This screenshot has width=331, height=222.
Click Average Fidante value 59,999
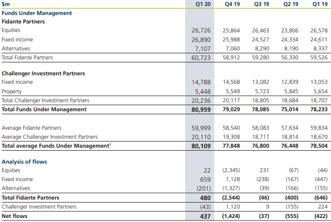coord(201,128)
